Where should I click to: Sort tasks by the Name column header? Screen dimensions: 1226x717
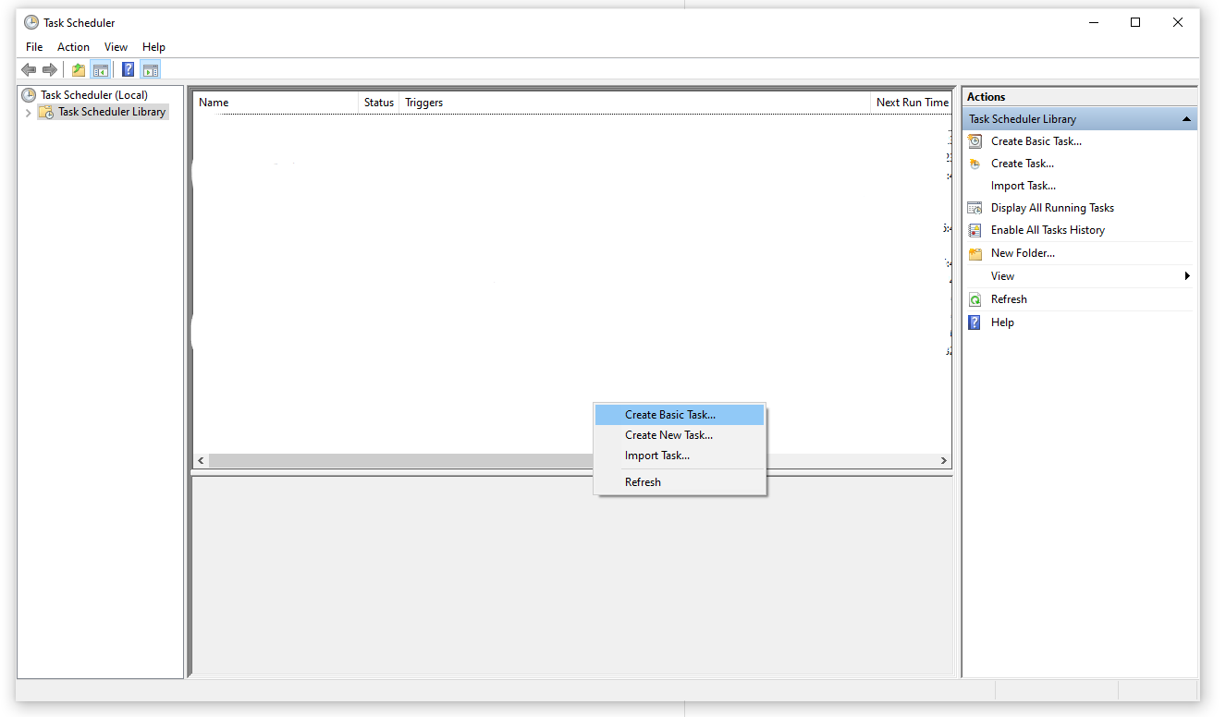[214, 102]
